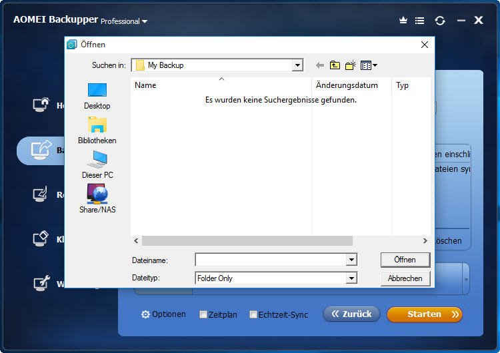Viewport: 500px width, 353px height.
Task: Select the Backup icon in AOMEI sidebar
Action: 41,149
